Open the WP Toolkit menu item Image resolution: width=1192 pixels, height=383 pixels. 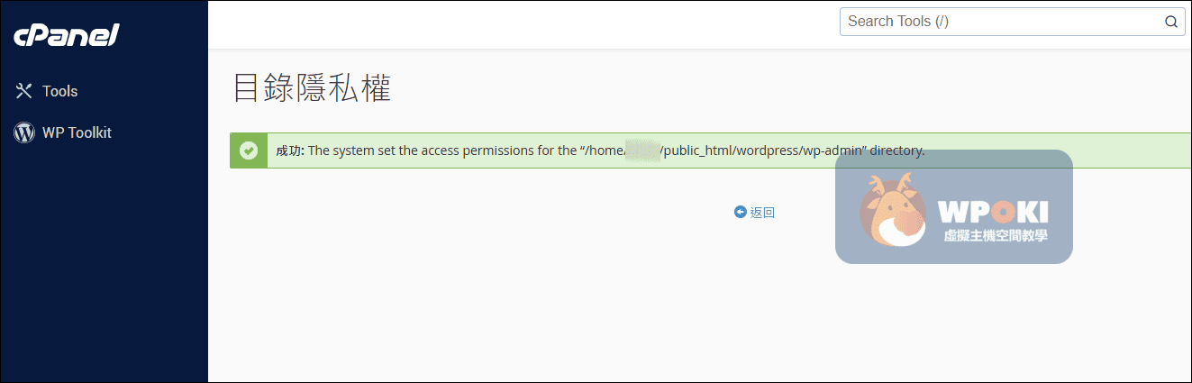point(77,132)
